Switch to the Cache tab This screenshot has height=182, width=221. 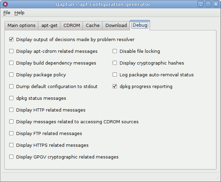point(93,26)
